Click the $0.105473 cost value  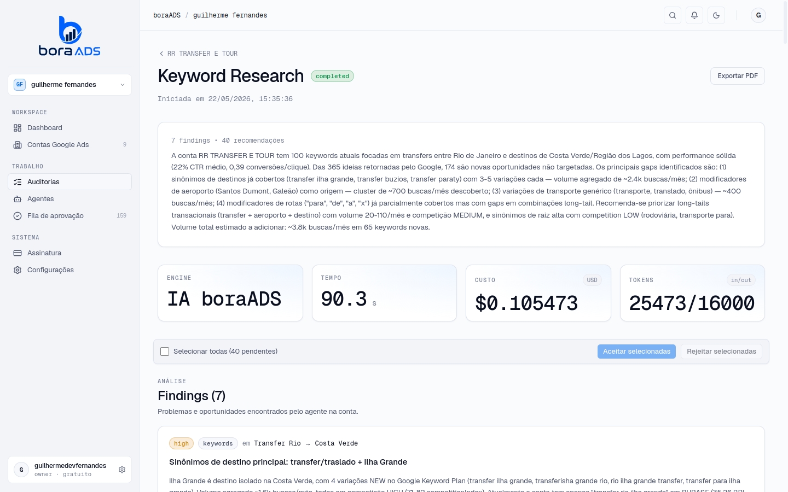tap(526, 303)
